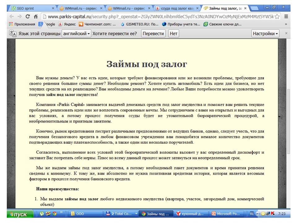Switch to the Total Commander taskbar group
Image resolution: width=297 pixels, height=223 pixels.
click(x=120, y=214)
